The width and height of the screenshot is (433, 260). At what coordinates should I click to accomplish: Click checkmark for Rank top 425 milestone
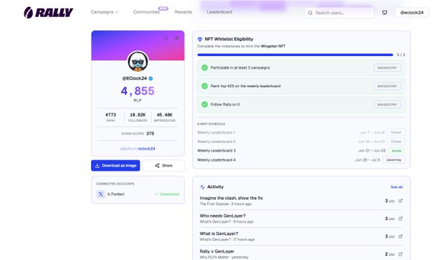tap(204, 86)
